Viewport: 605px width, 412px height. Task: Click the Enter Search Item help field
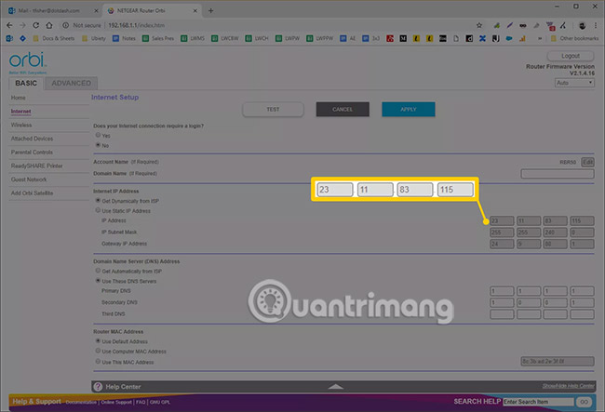538,402
